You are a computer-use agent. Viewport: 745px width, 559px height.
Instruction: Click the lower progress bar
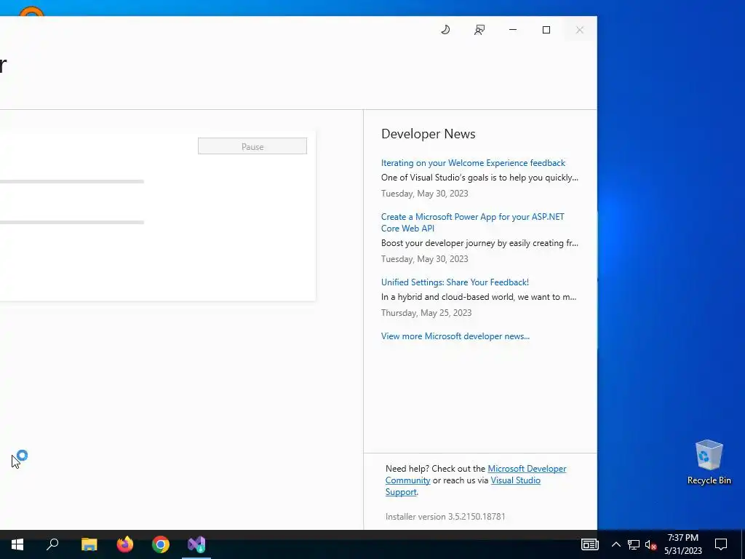coord(72,223)
